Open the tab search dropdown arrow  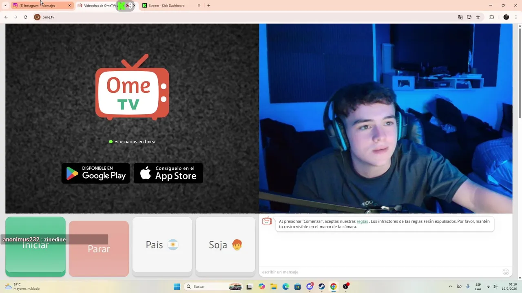(5, 6)
